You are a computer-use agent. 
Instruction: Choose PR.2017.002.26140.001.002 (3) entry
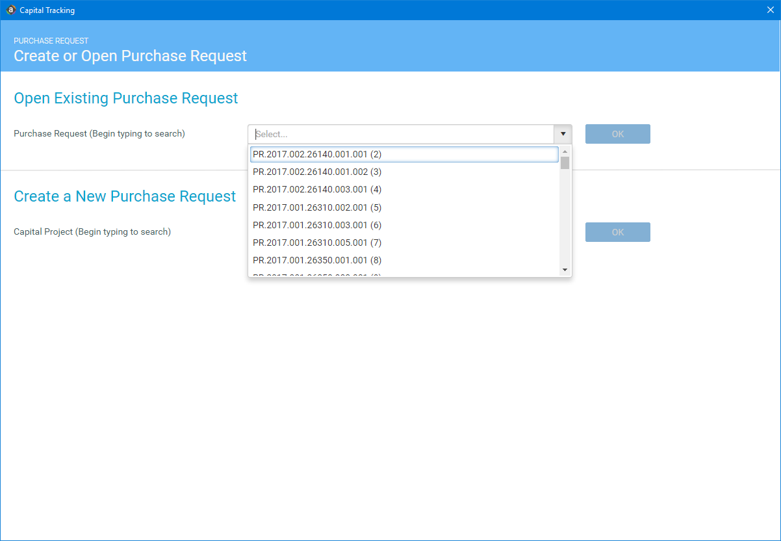(x=317, y=172)
